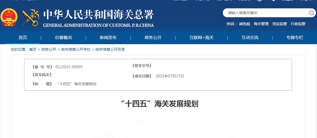This screenshot has height=138, width=317.
Task: Click the search magnifier icon
Action: point(311,13)
